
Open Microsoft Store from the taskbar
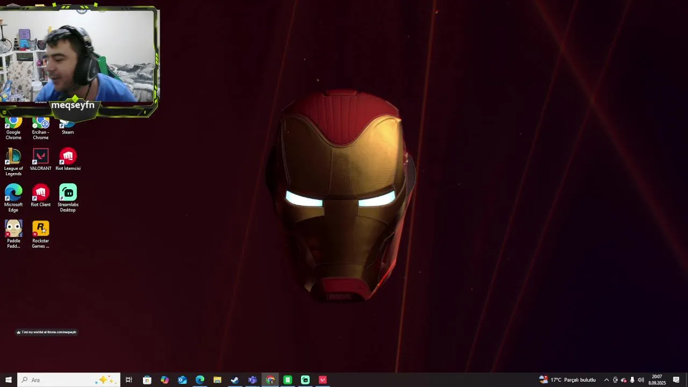click(147, 380)
